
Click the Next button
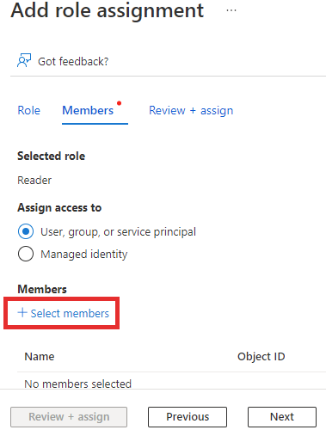[282, 417]
